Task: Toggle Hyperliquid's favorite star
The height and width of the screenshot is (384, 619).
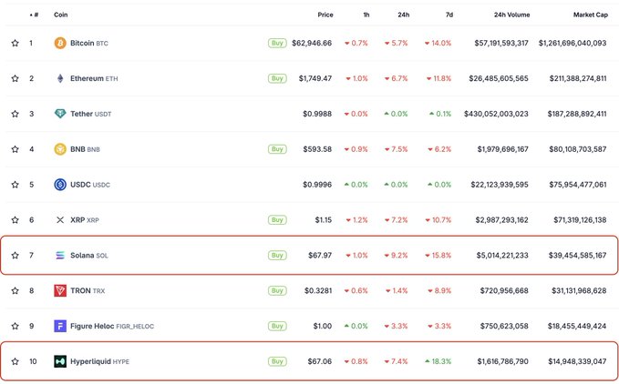Action: coord(15,361)
